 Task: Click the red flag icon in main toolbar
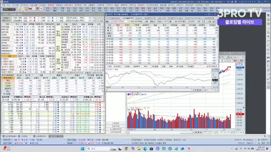[x=38, y=8]
